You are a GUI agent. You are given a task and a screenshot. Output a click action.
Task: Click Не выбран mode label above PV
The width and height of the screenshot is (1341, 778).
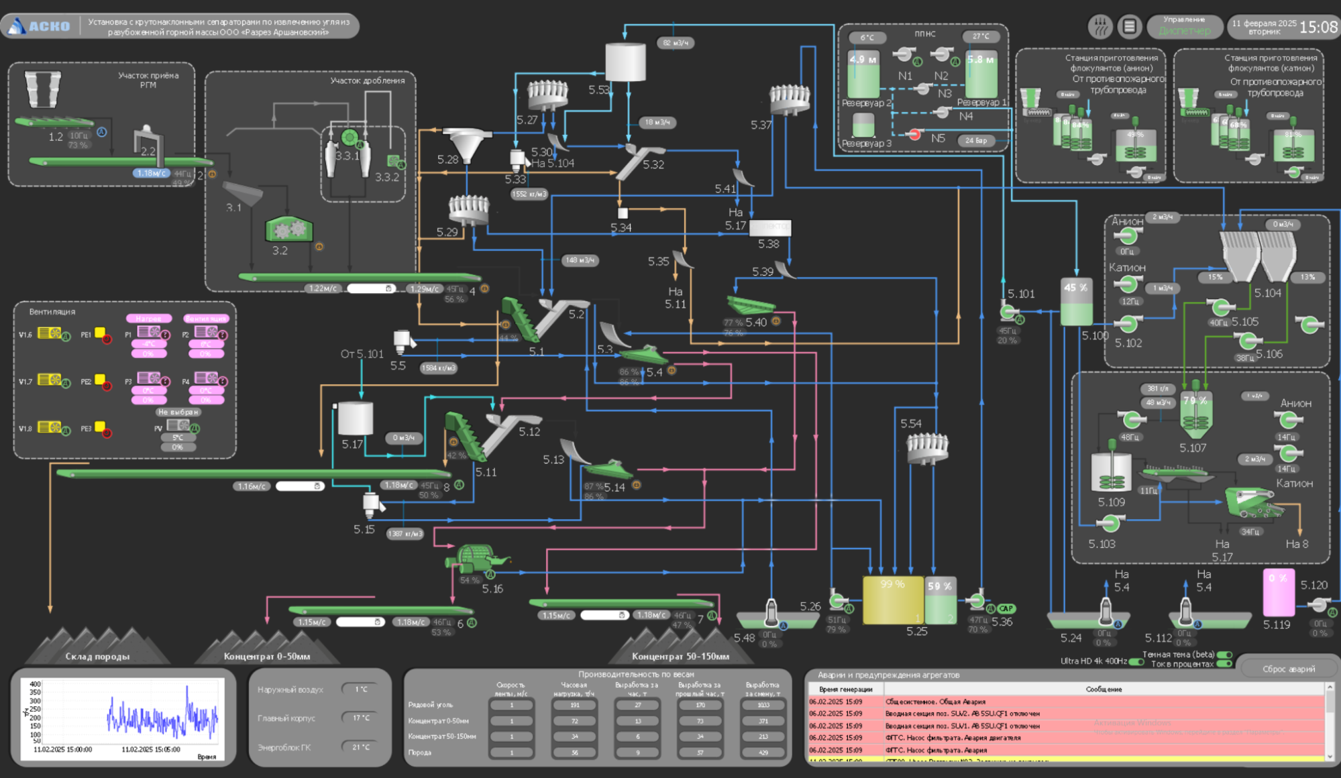pos(178,412)
